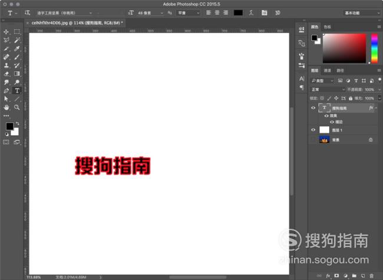Switch to the Paths tab

click(340, 71)
